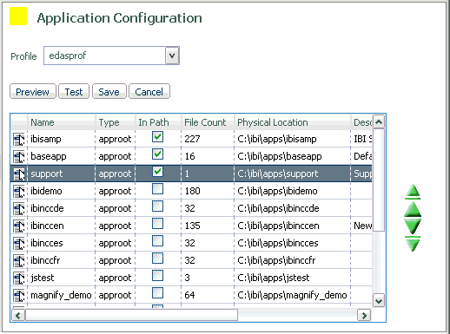Viewport: 450px width, 334px height.
Task: Click the move-to-bottom green arrow
Action: tap(413, 244)
